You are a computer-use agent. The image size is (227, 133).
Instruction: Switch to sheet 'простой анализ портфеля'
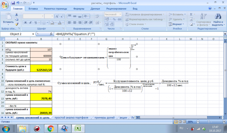(x=70, y=117)
